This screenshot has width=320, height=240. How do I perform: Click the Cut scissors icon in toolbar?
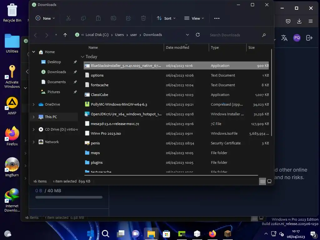click(68, 18)
